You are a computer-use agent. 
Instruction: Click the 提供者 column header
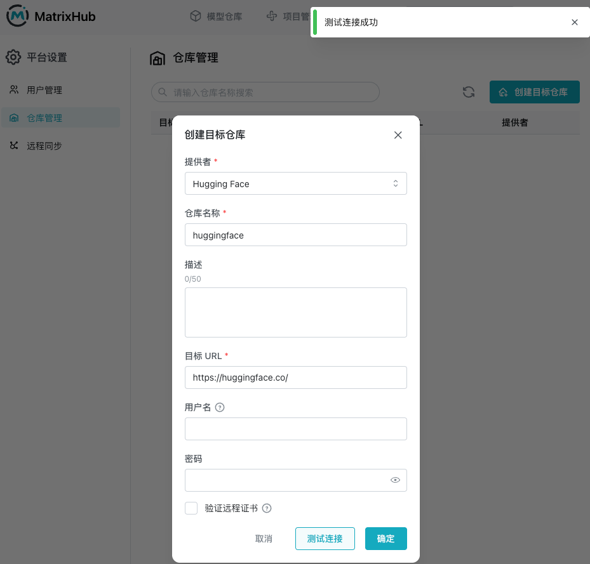(514, 122)
